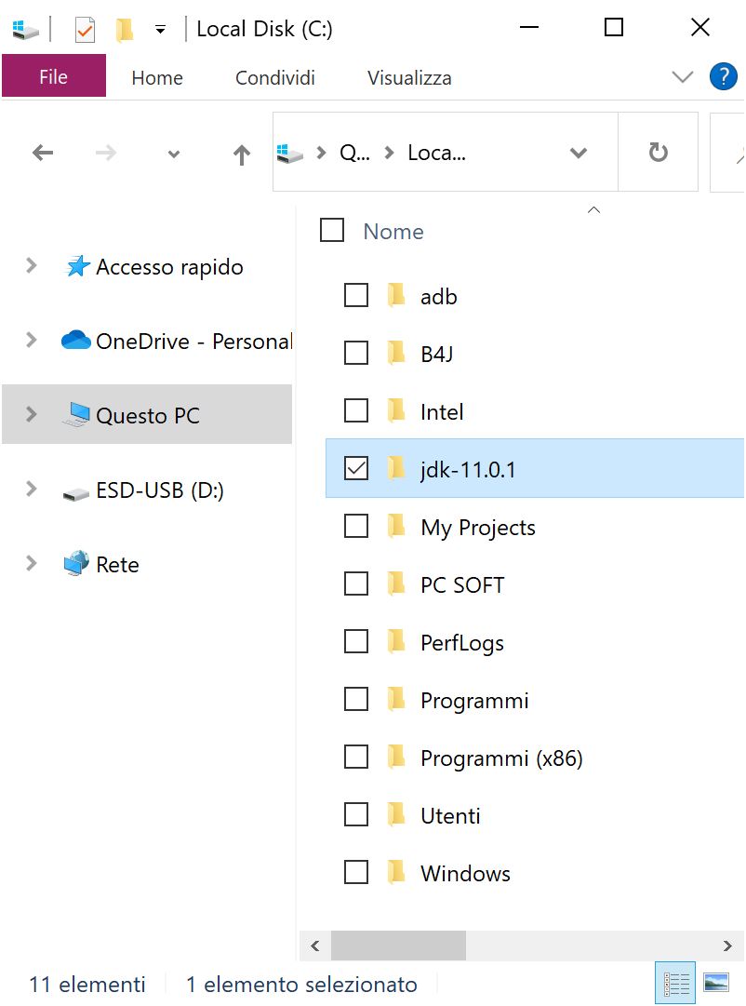Viewport: 746px width, 1006px height.
Task: Check the adb folder checkbox
Action: pyautogui.click(x=356, y=296)
